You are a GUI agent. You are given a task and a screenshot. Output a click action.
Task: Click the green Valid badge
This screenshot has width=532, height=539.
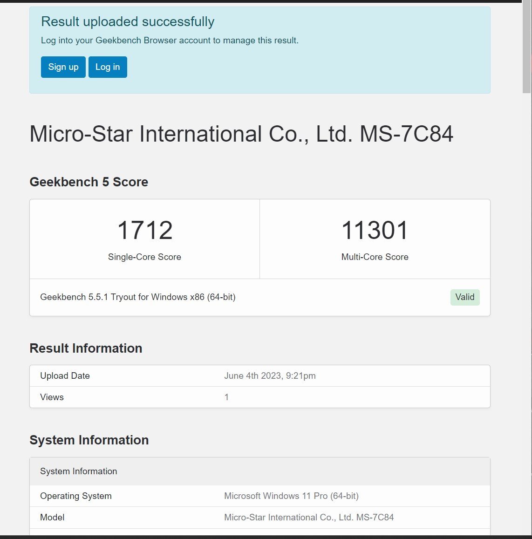[465, 297]
